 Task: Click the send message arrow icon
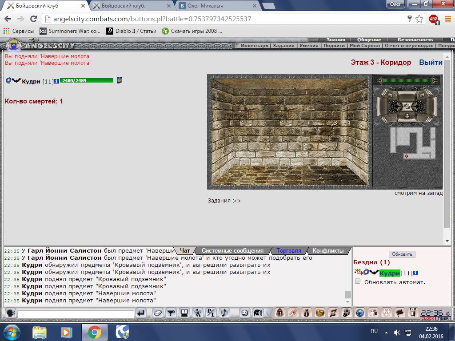pyautogui.click(x=141, y=313)
